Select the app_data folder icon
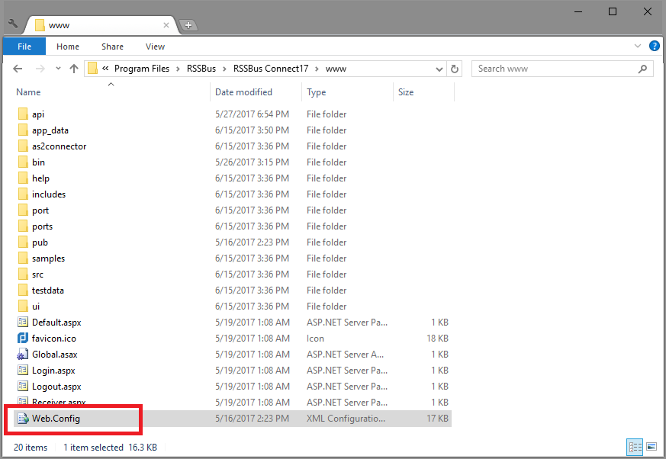Viewport: 666px width, 459px height. click(23, 130)
